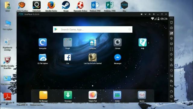Click the 09:24 clock in status bar
The image size is (193, 109).
(164, 19)
